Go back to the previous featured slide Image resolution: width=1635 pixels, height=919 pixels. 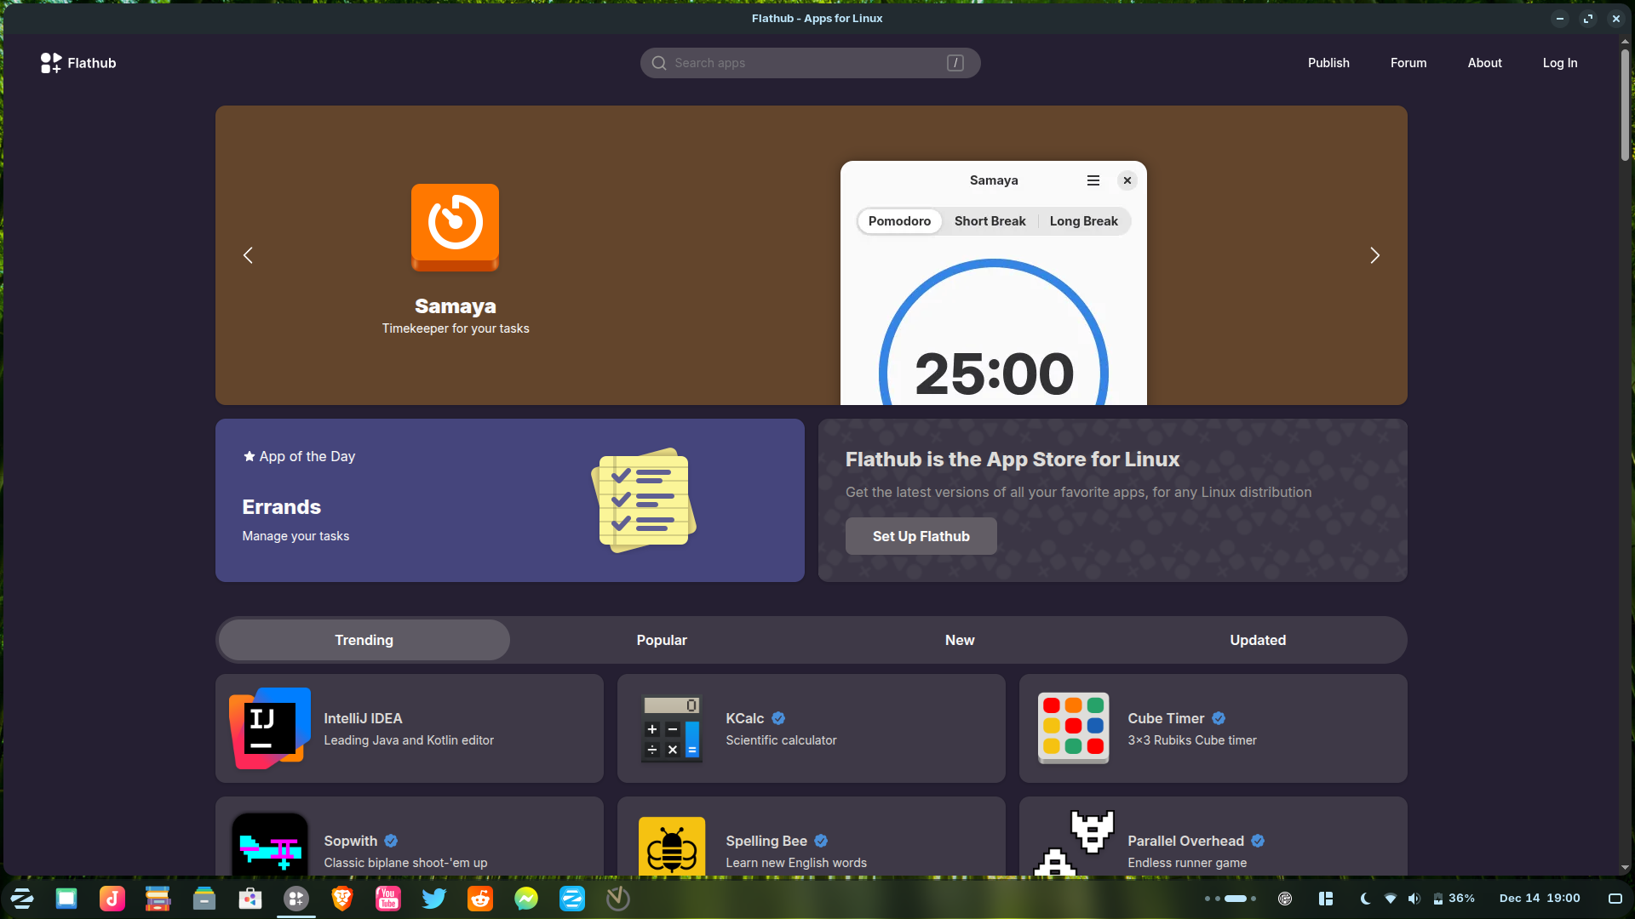[248, 254]
